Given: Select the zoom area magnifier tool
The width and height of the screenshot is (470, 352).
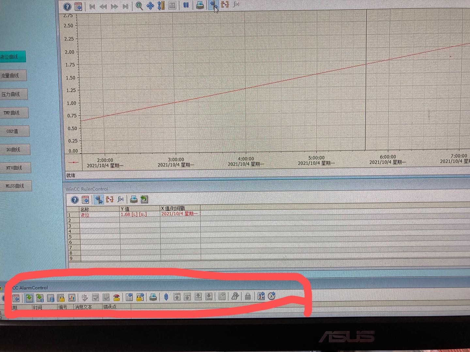Looking at the screenshot, I should pyautogui.click(x=139, y=6).
